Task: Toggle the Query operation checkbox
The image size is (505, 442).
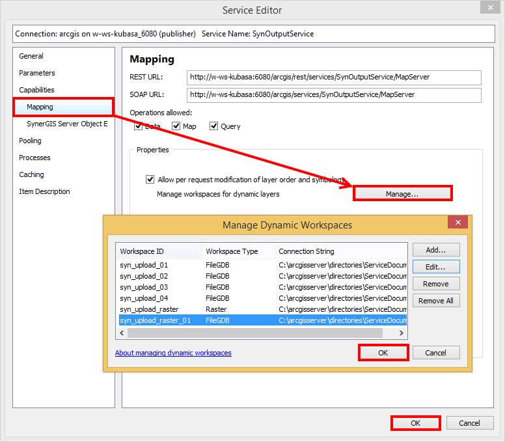Action: [x=213, y=126]
